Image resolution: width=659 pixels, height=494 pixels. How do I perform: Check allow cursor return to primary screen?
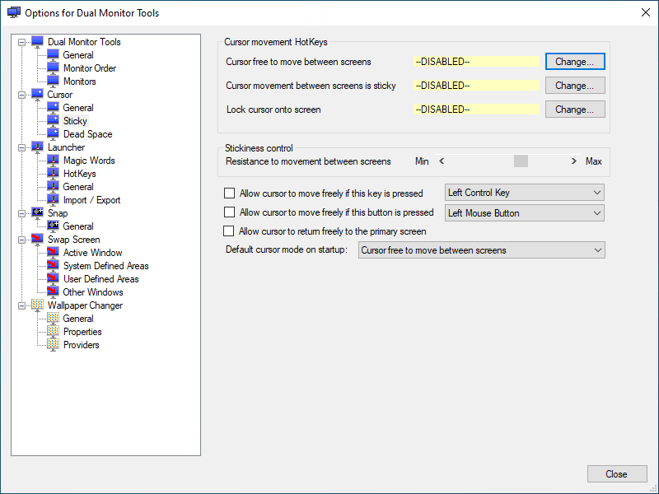229,231
